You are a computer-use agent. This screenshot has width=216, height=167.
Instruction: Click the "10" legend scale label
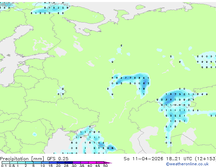[x=43, y=166]
